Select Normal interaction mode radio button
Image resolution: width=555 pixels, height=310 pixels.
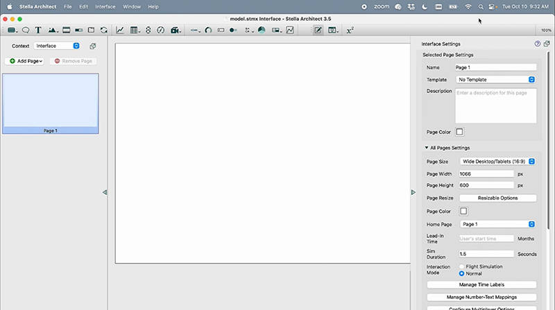[462, 273]
